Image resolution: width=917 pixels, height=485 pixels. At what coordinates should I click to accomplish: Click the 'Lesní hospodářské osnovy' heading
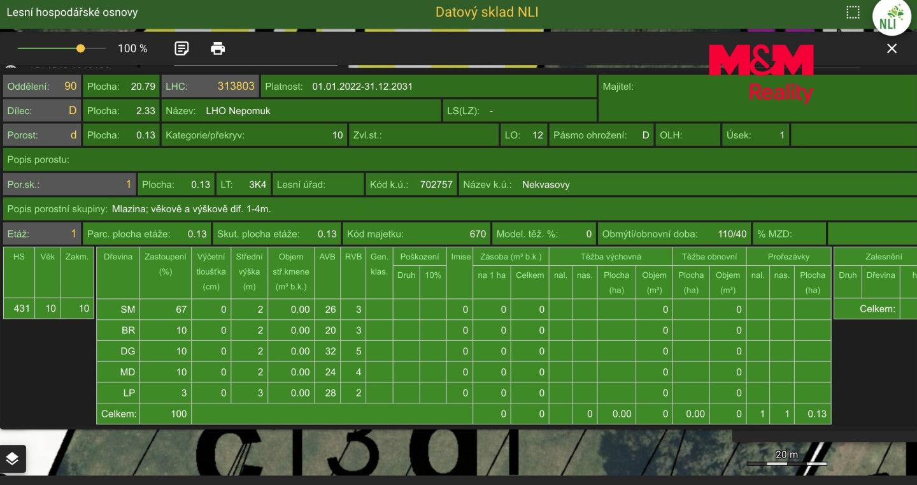[x=72, y=12]
